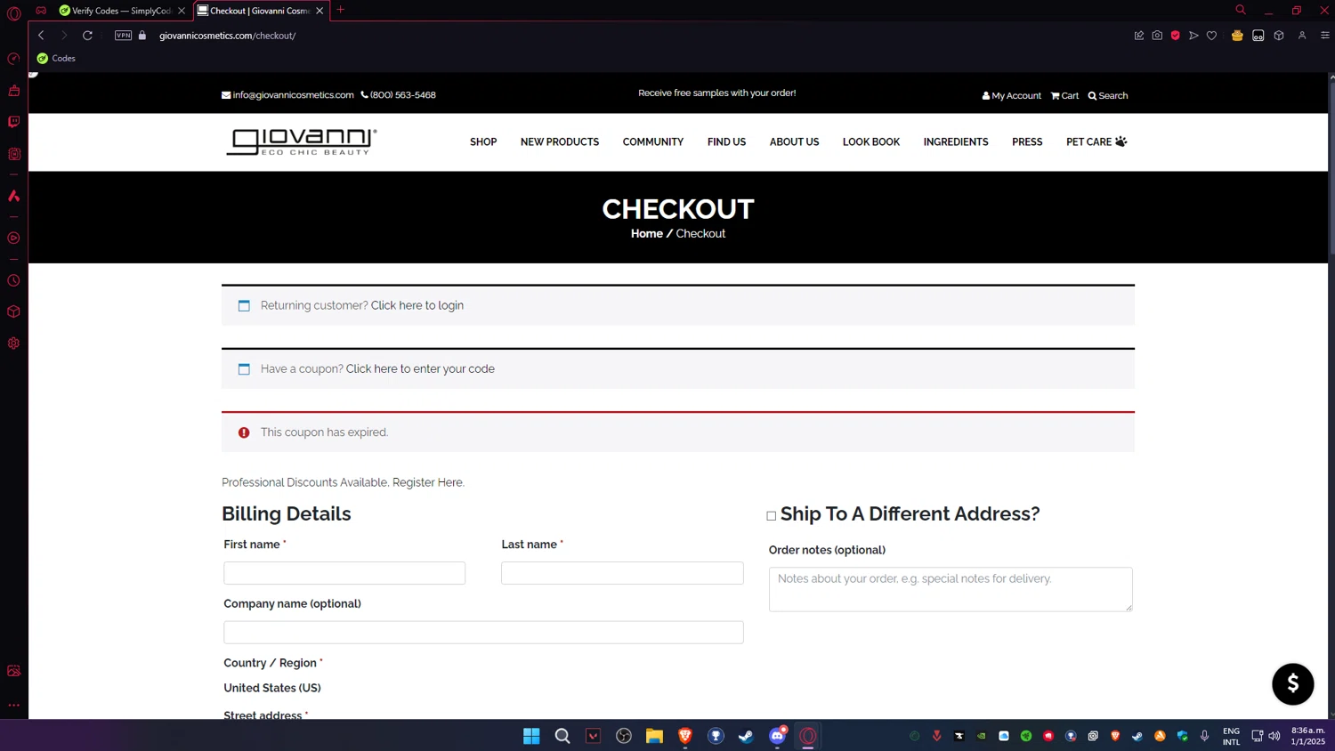Open Extensions cube icon in sidebar
1335x751 pixels.
(x=13, y=311)
